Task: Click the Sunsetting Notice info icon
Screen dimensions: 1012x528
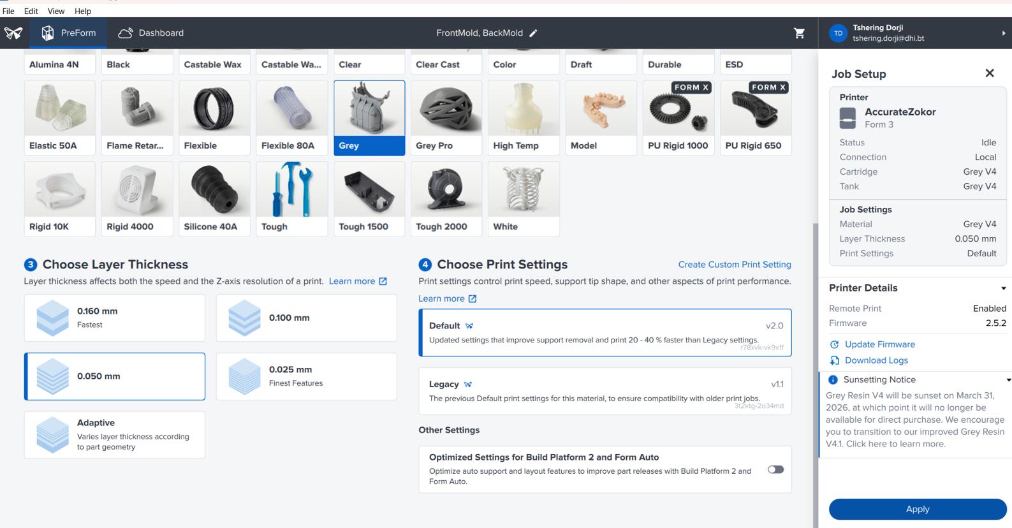Action: click(833, 379)
